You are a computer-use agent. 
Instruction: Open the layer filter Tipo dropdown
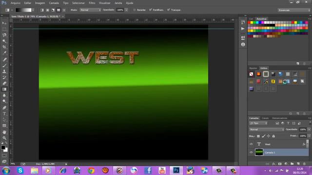(258, 123)
